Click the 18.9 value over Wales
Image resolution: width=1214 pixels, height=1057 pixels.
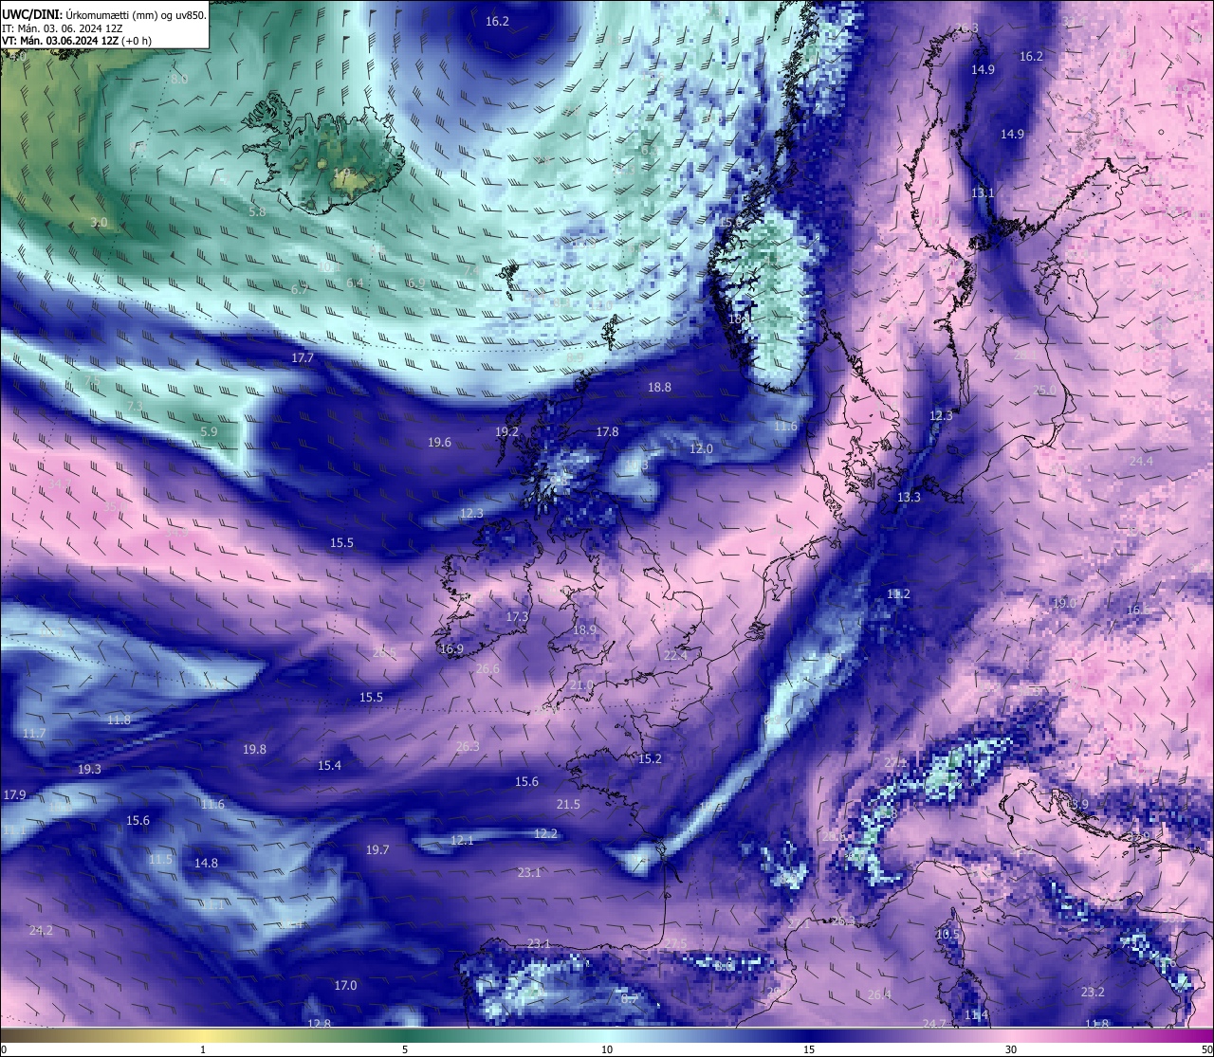pyautogui.click(x=585, y=629)
